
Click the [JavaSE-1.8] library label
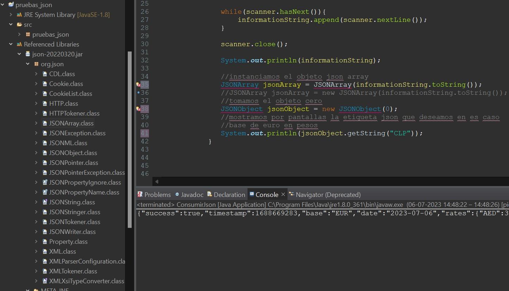93,15
